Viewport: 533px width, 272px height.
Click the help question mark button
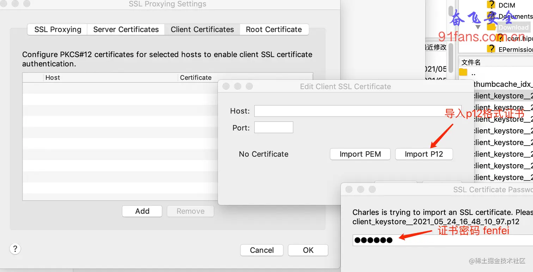coord(15,249)
